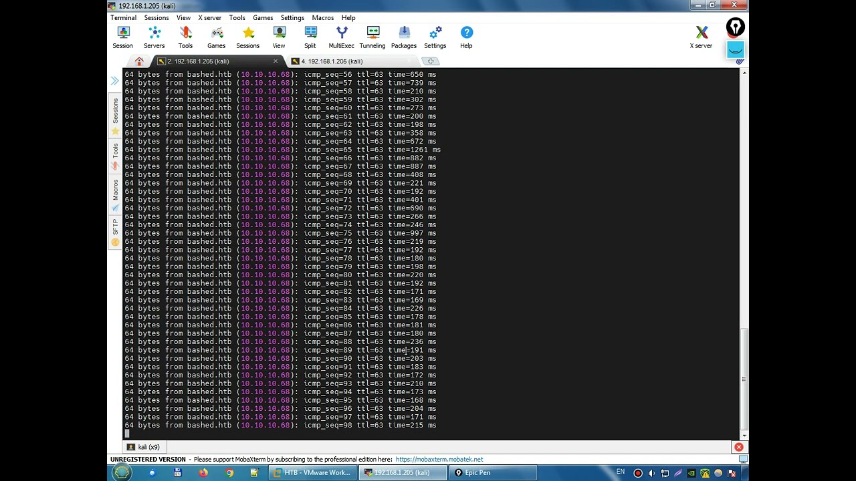
Task: Click the red close icon at bottom right
Action: [739, 447]
